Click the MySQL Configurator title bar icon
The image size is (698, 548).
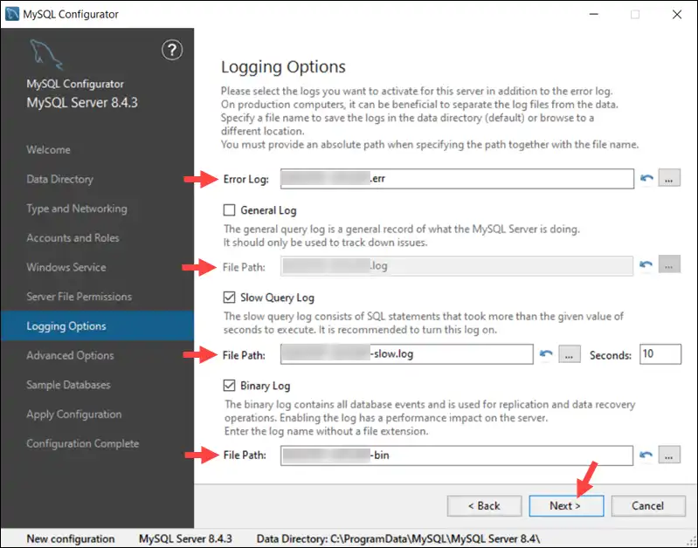tap(12, 14)
